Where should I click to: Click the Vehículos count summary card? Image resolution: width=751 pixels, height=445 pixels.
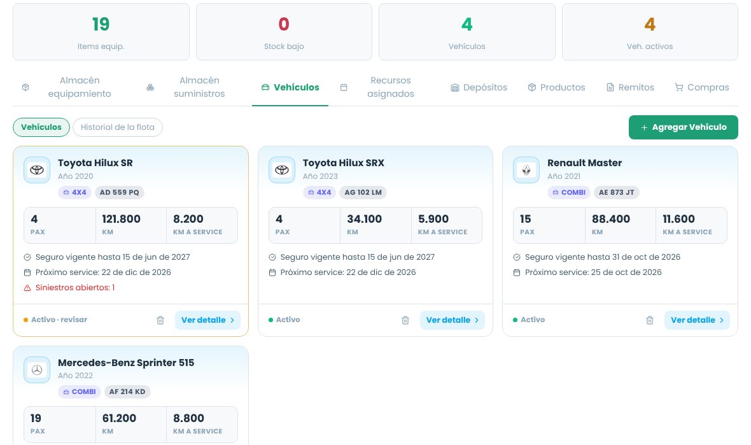[467, 32]
